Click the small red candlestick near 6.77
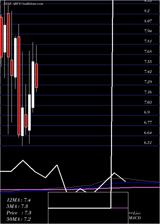Image resolution: width=160 pixels, height=224 pixels. pos(26,121)
